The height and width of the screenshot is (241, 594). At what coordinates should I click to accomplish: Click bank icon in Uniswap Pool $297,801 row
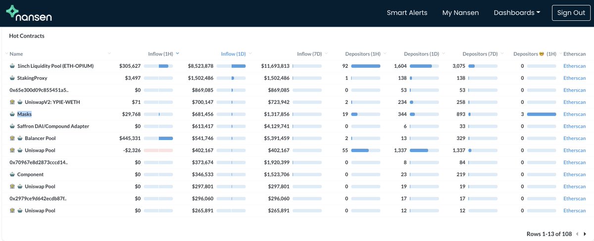click(x=12, y=186)
